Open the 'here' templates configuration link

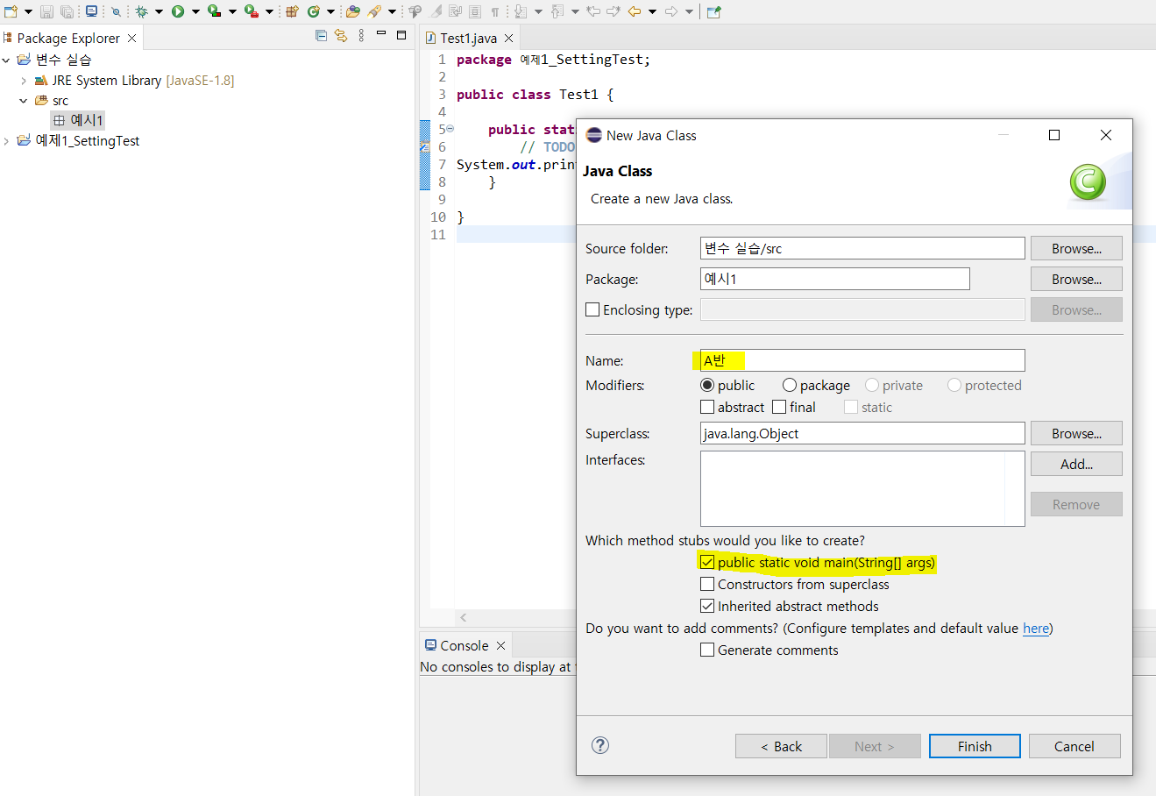[x=1036, y=628]
